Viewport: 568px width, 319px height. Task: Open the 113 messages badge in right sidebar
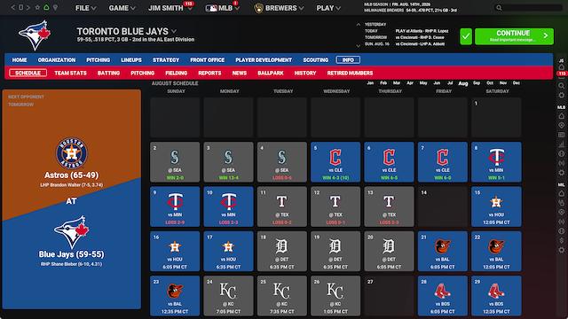(x=562, y=74)
